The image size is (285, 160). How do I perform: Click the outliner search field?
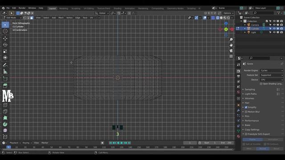coord(263,13)
